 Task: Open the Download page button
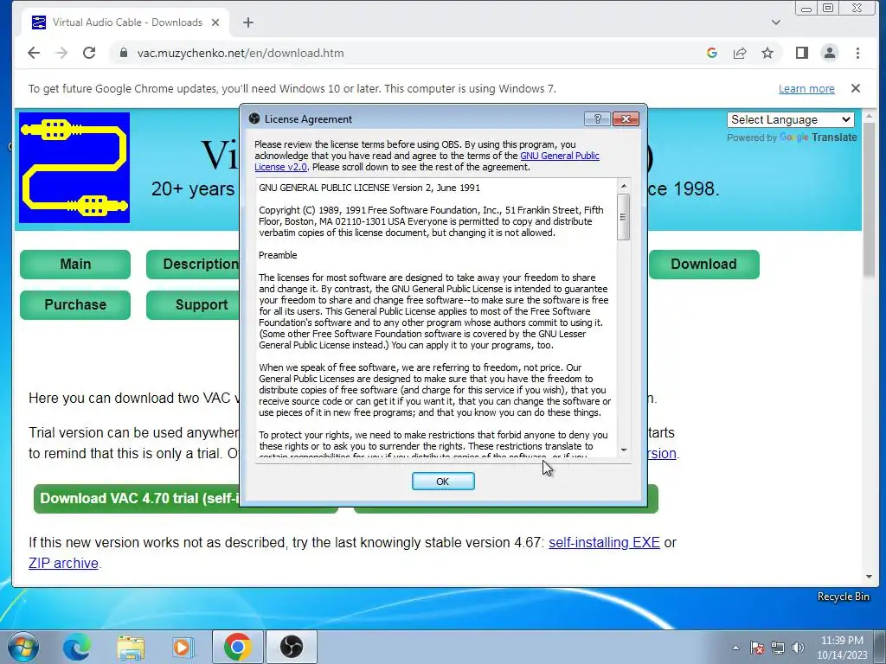(704, 265)
